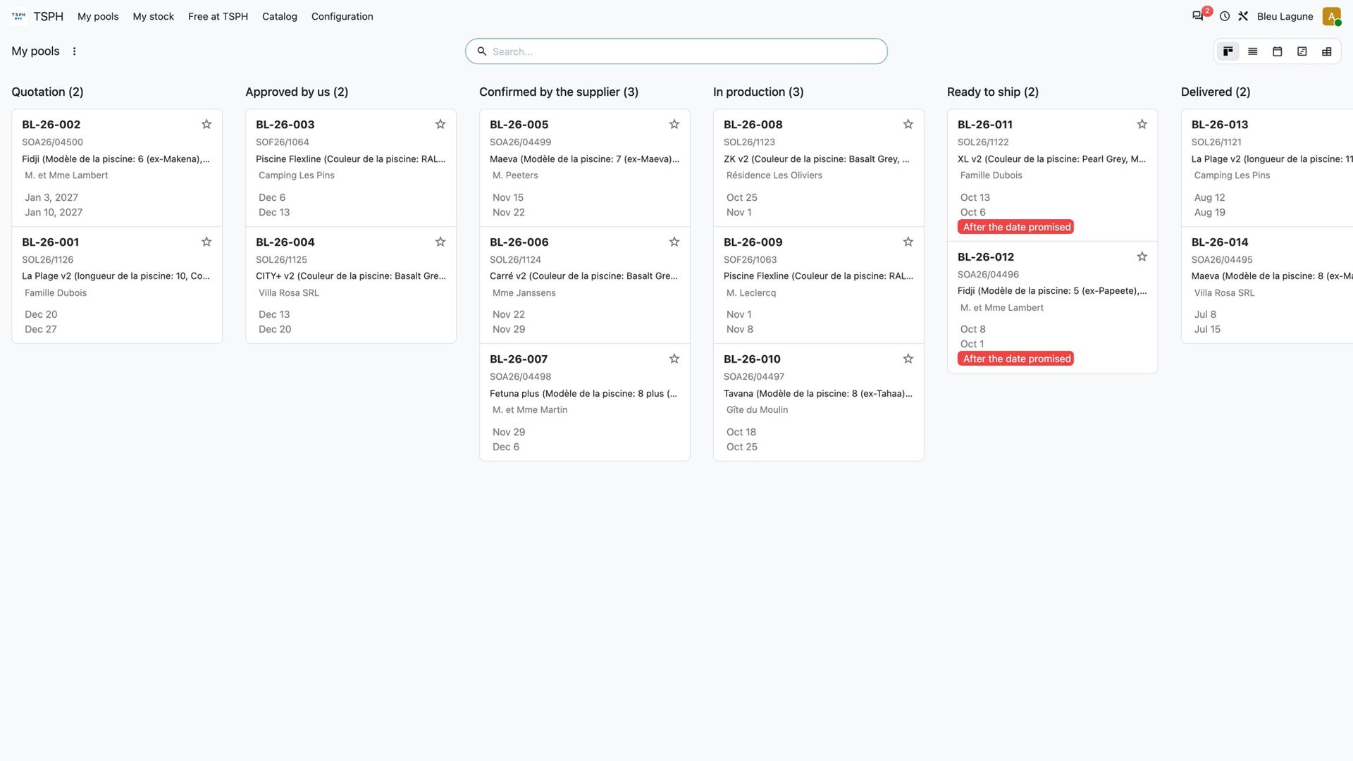Star the BL-26-002 card

[x=206, y=124]
